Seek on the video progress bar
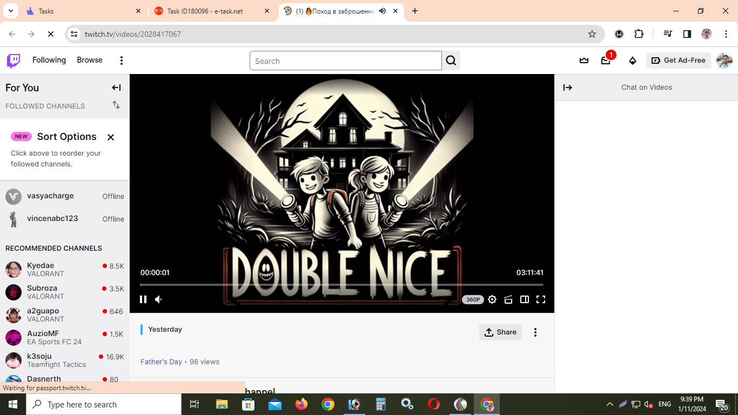 (342, 285)
